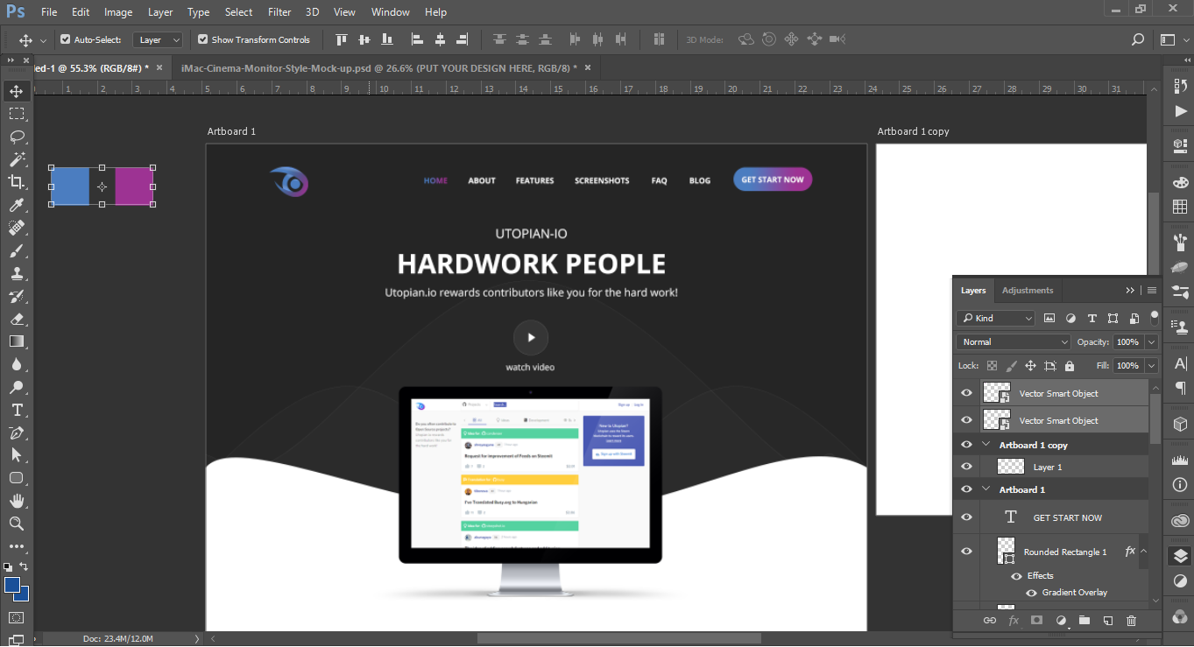The height and width of the screenshot is (647, 1194).
Task: Click GET START NOW button on artboard
Action: click(773, 179)
